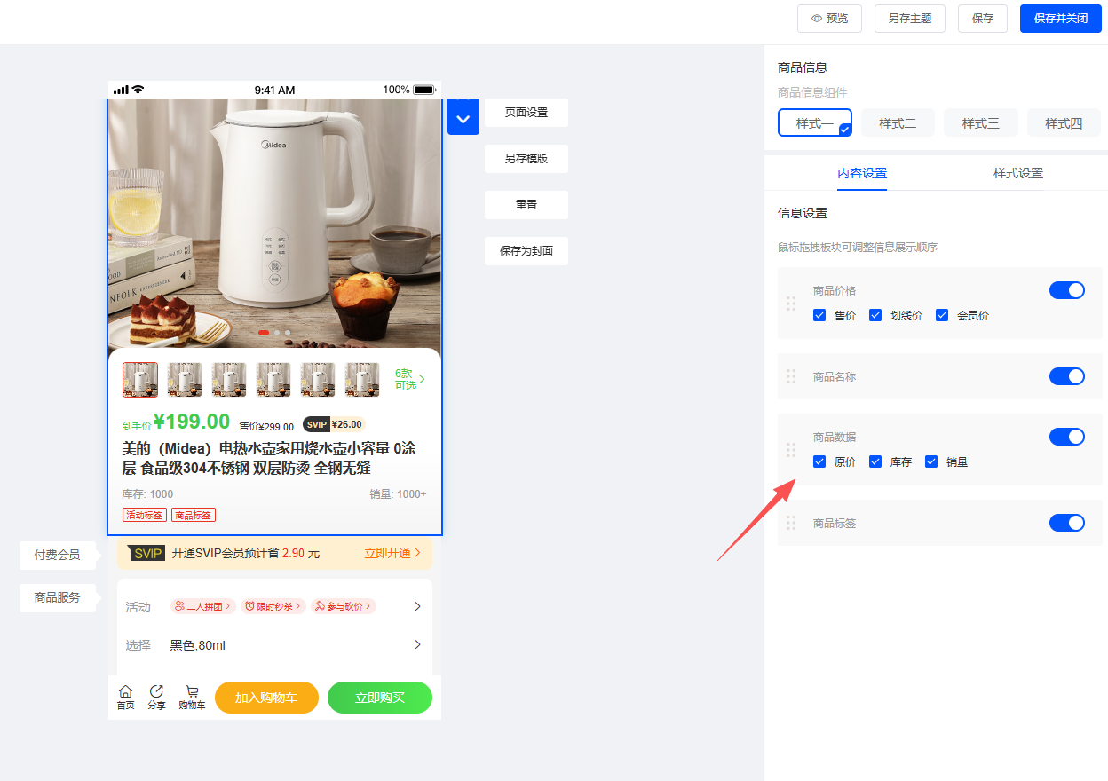Viewport: 1108px width, 781px height.
Task: Click the main kettle product image
Action: (x=274, y=222)
